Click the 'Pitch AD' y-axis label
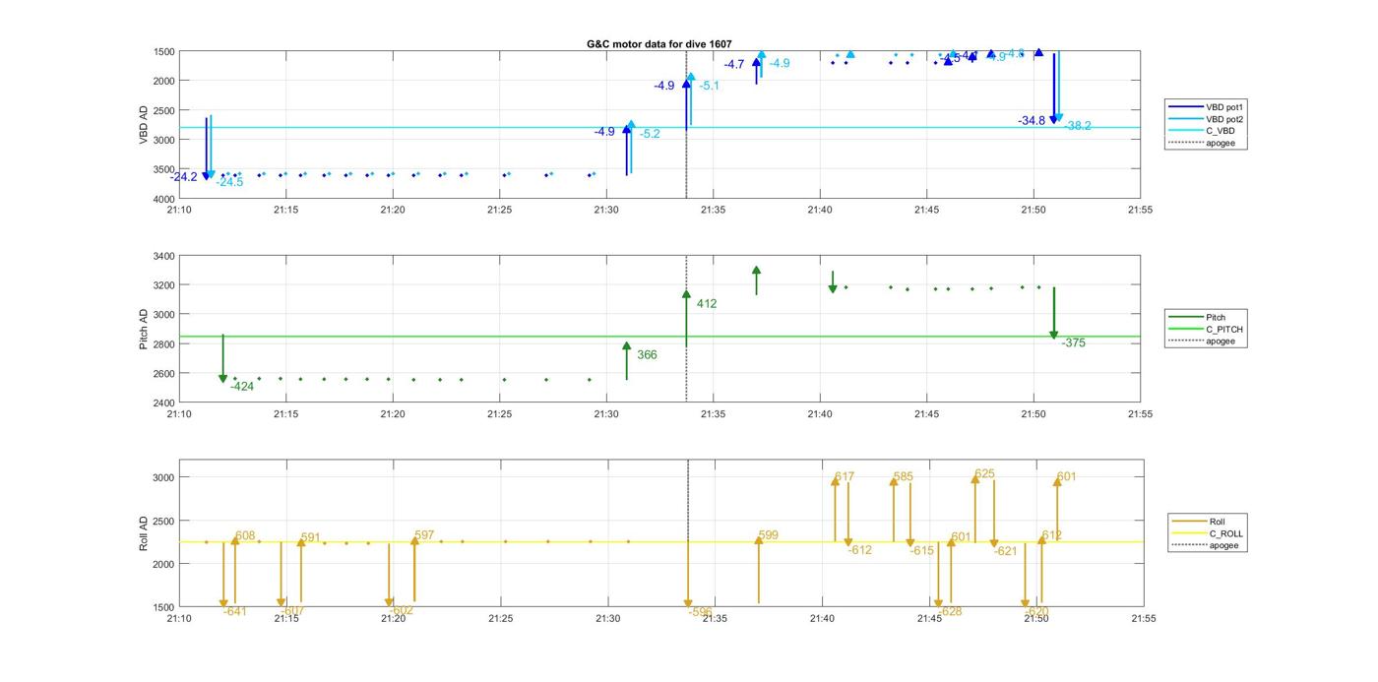The width and height of the screenshot is (1378, 682). (144, 329)
